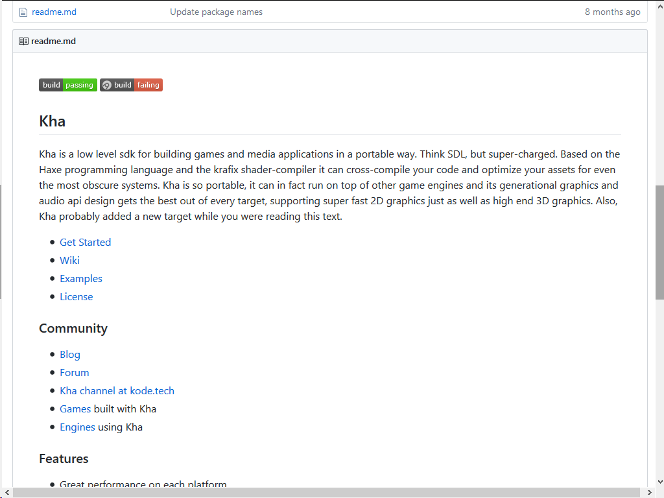Click the Features heading

click(64, 458)
